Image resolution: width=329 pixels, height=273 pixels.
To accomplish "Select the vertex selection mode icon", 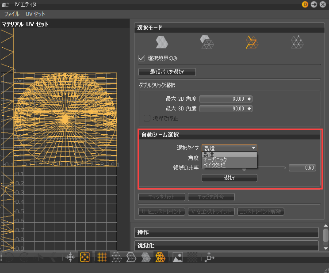I will click(297, 42).
